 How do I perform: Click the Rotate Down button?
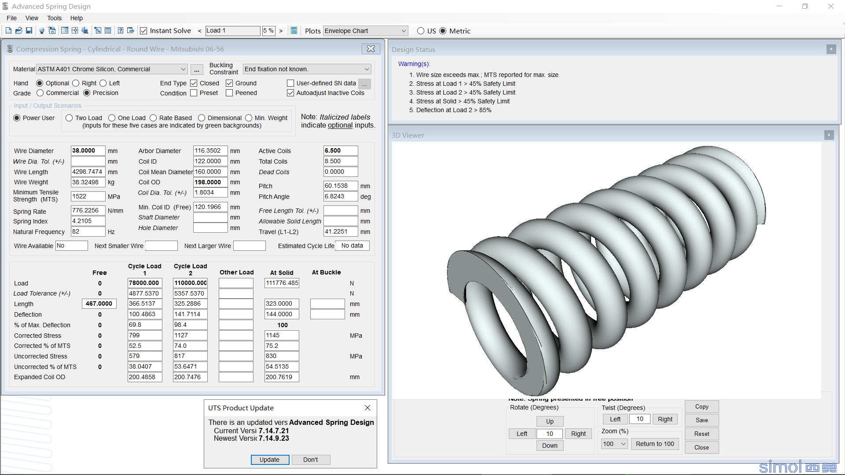click(x=550, y=446)
